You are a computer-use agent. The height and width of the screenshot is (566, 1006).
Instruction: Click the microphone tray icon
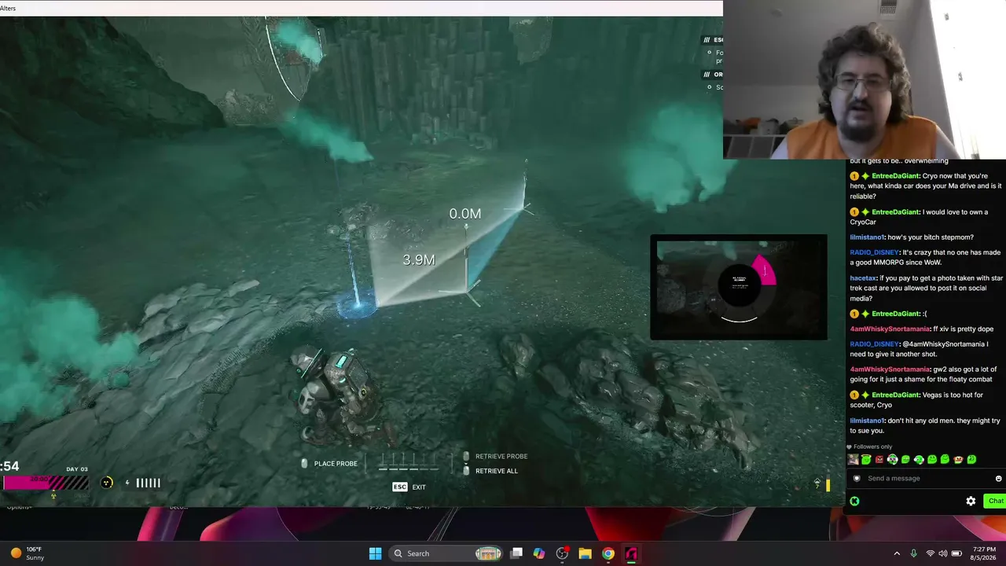[913, 553]
